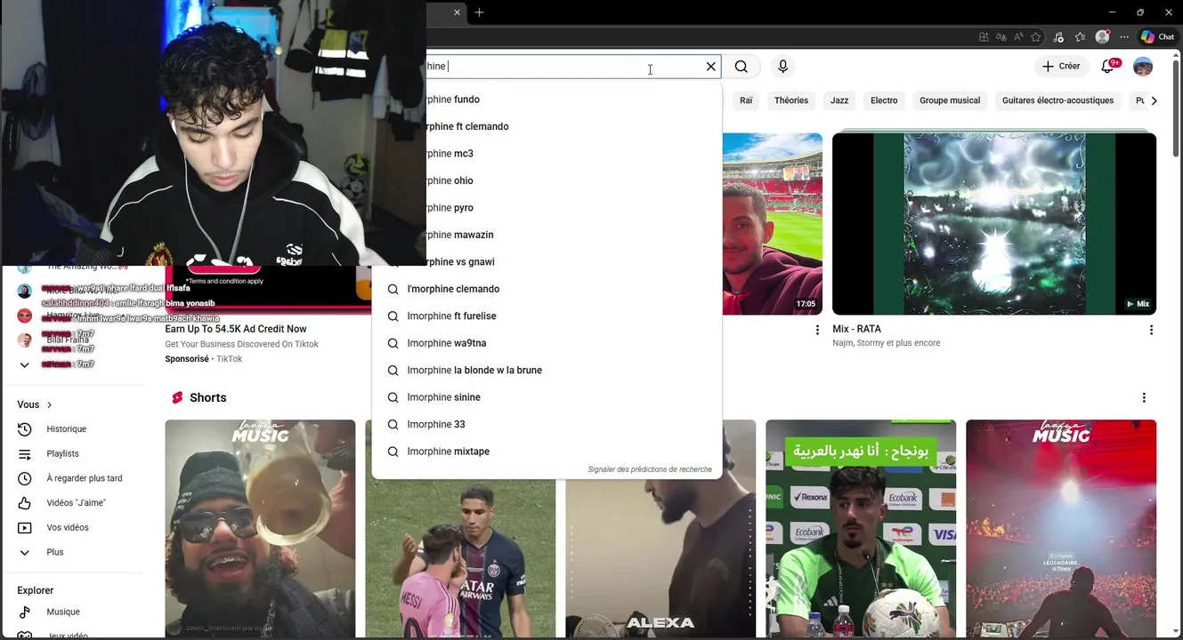The width and height of the screenshot is (1183, 640).
Task: Click the translate page toolbar icon
Action: coord(1001,37)
